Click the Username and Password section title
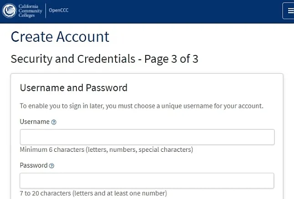The width and height of the screenshot is (294, 199). pos(74,88)
